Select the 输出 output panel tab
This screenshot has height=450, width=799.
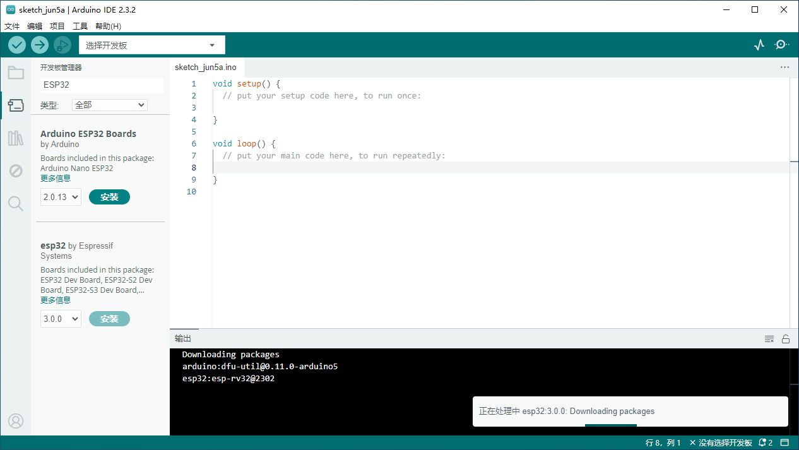pyautogui.click(x=183, y=339)
